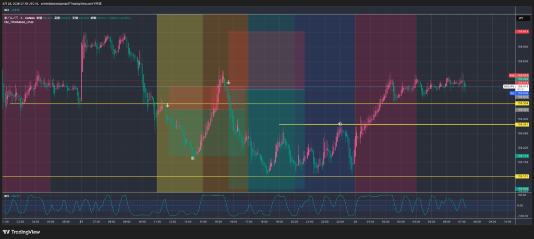Viewport: 534px width, 239px height.
Task: Click the yellow 159.354 price line label
Action: 522,103
